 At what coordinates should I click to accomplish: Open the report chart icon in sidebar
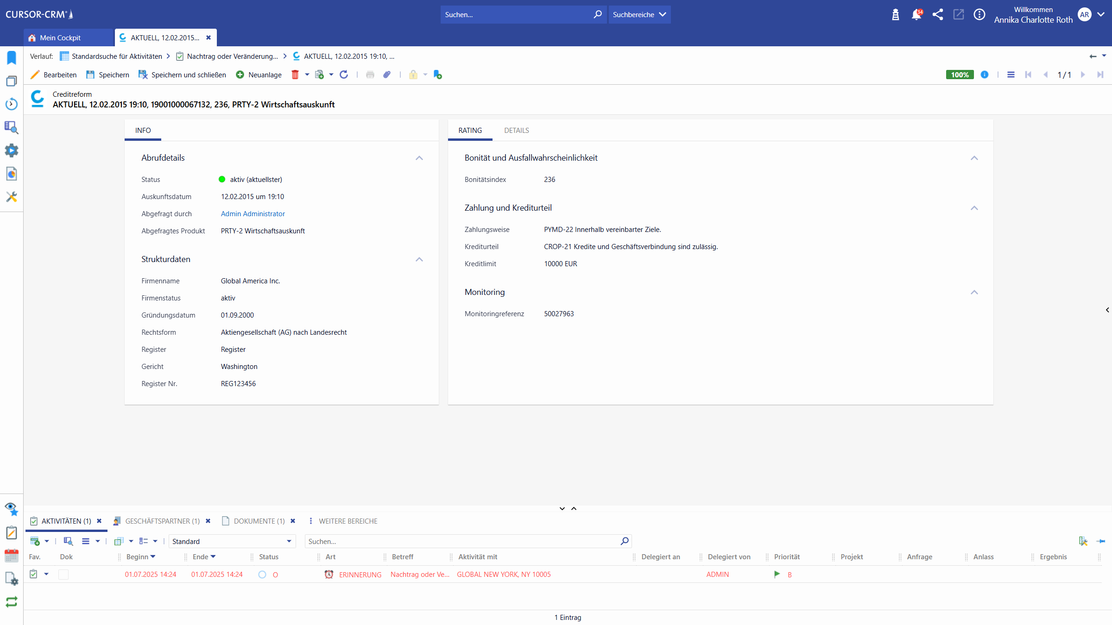[x=12, y=174]
